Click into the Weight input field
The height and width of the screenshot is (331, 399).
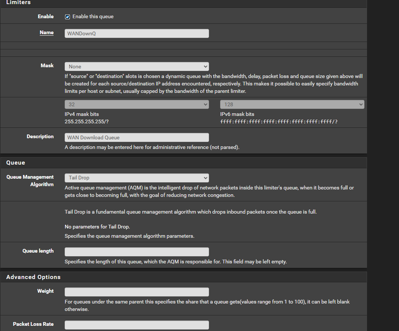click(x=136, y=292)
